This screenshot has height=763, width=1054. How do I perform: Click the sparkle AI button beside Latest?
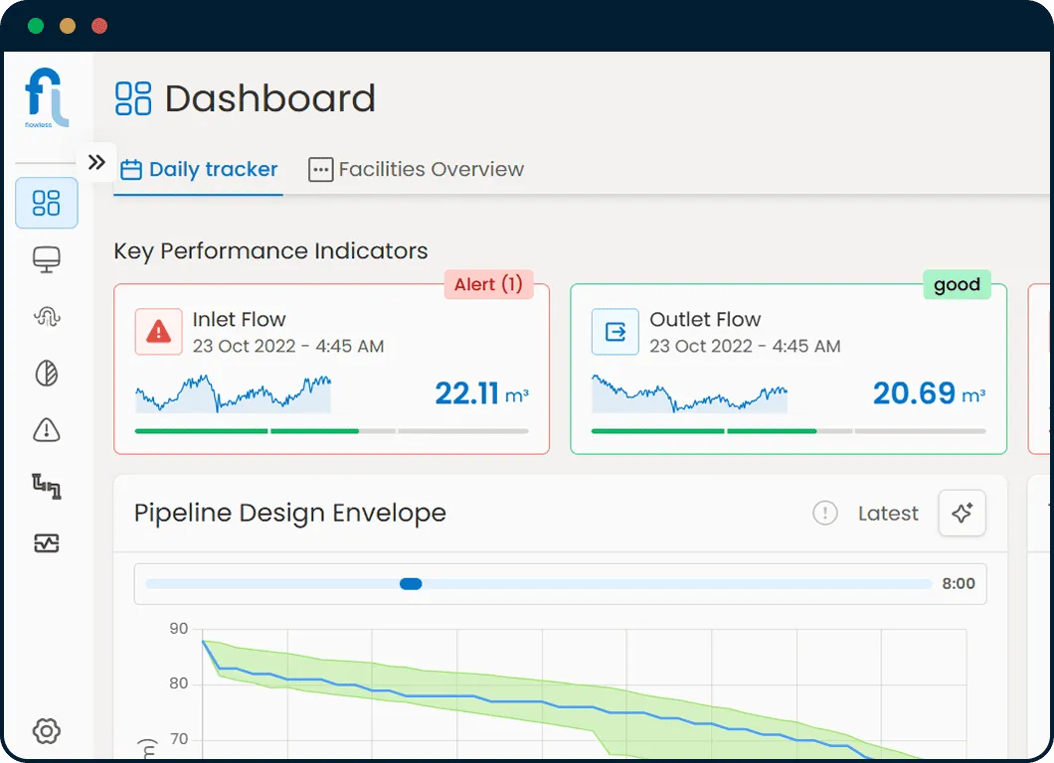tap(962, 514)
